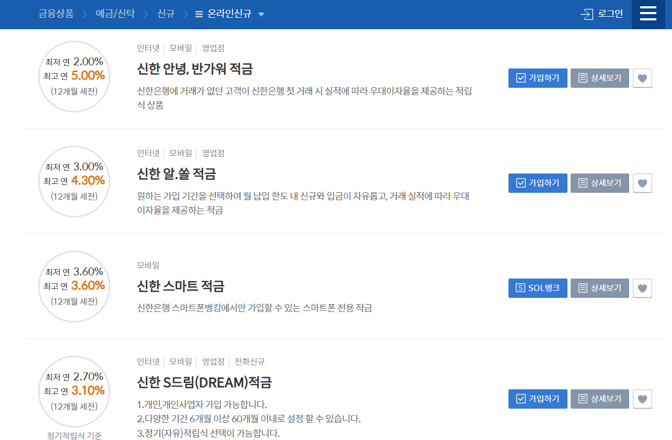Open 신한 스마트 적금 title
Screen dimensions: 672x440
tap(180, 286)
